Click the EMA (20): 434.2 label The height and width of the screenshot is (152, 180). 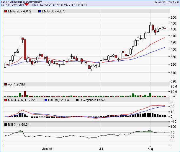(19, 11)
